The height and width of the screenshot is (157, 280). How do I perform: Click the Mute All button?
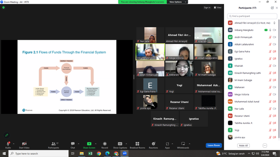[243, 145]
